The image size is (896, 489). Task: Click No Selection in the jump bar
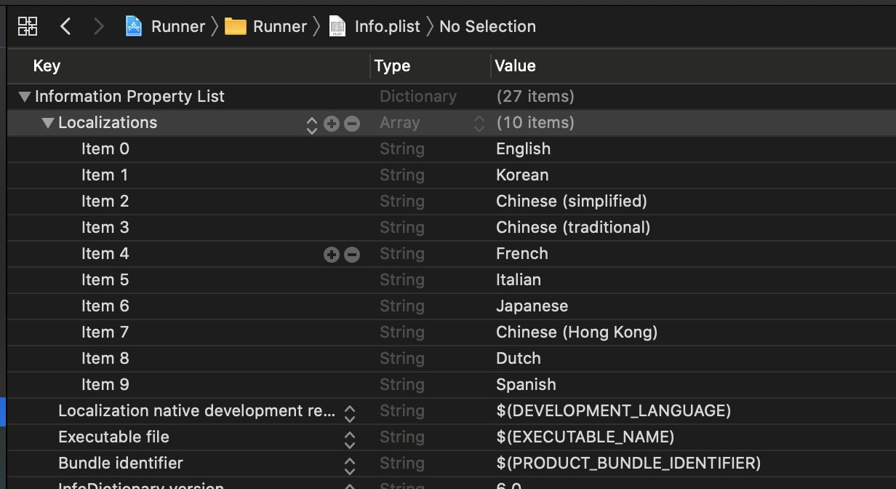tap(487, 27)
